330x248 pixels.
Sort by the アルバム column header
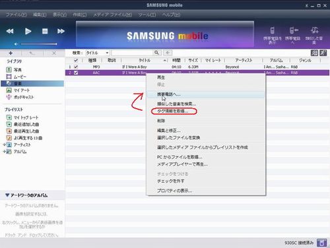pos(277,60)
